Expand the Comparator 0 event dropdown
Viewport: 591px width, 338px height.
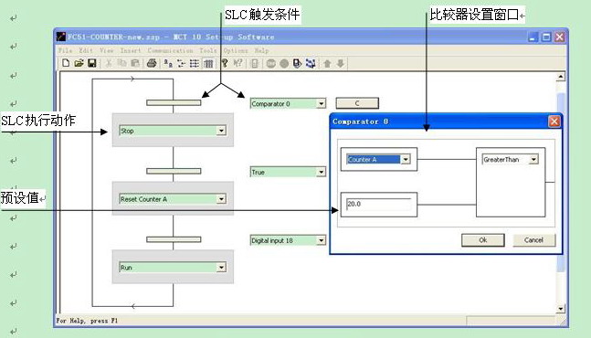coord(322,103)
